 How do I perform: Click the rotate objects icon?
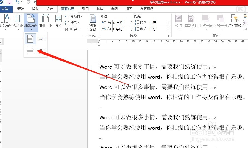click(x=245, y=29)
